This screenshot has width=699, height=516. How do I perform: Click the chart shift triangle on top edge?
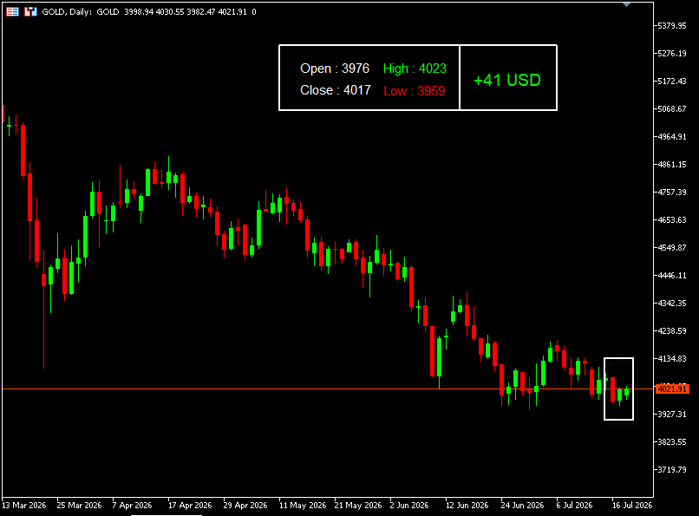pos(626,4)
